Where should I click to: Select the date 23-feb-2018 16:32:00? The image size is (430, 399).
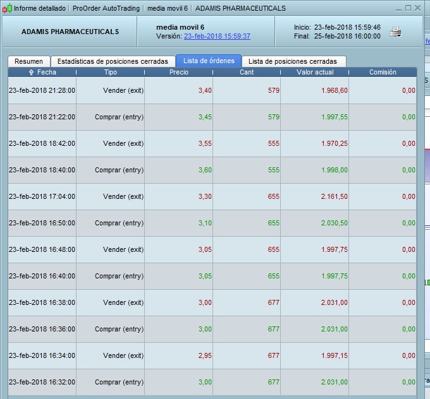coord(42,383)
